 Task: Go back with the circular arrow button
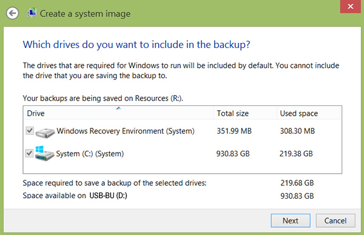point(12,13)
